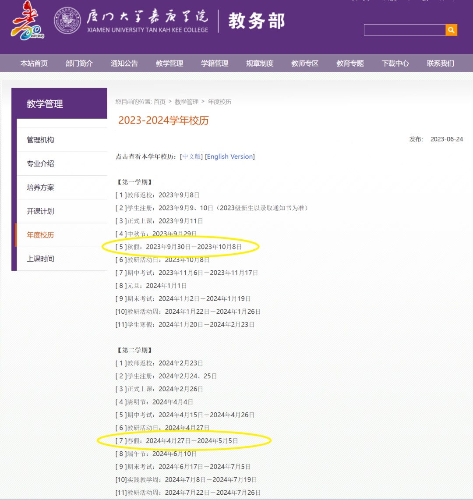Open 上课时间 from the sidebar
Viewport: 473px width, 500px height.
[41, 259]
